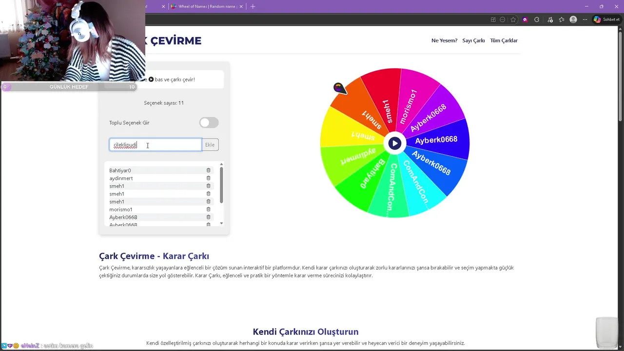Click the option name input field
This screenshot has height=351, width=624.
[x=156, y=145]
